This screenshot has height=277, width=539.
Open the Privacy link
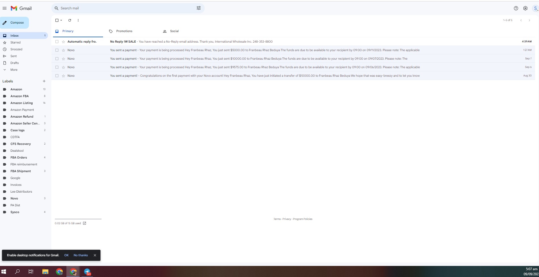pos(287,219)
